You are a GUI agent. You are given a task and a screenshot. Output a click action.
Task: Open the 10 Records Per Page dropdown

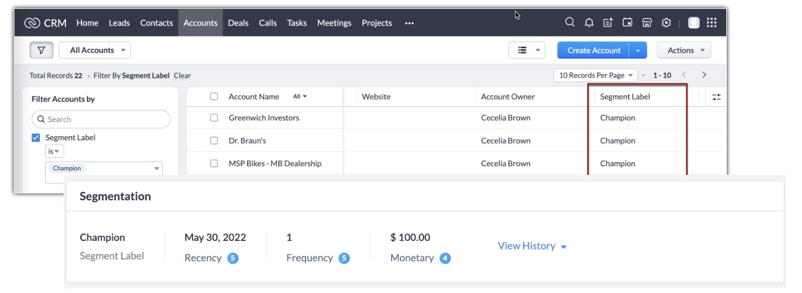tap(595, 75)
